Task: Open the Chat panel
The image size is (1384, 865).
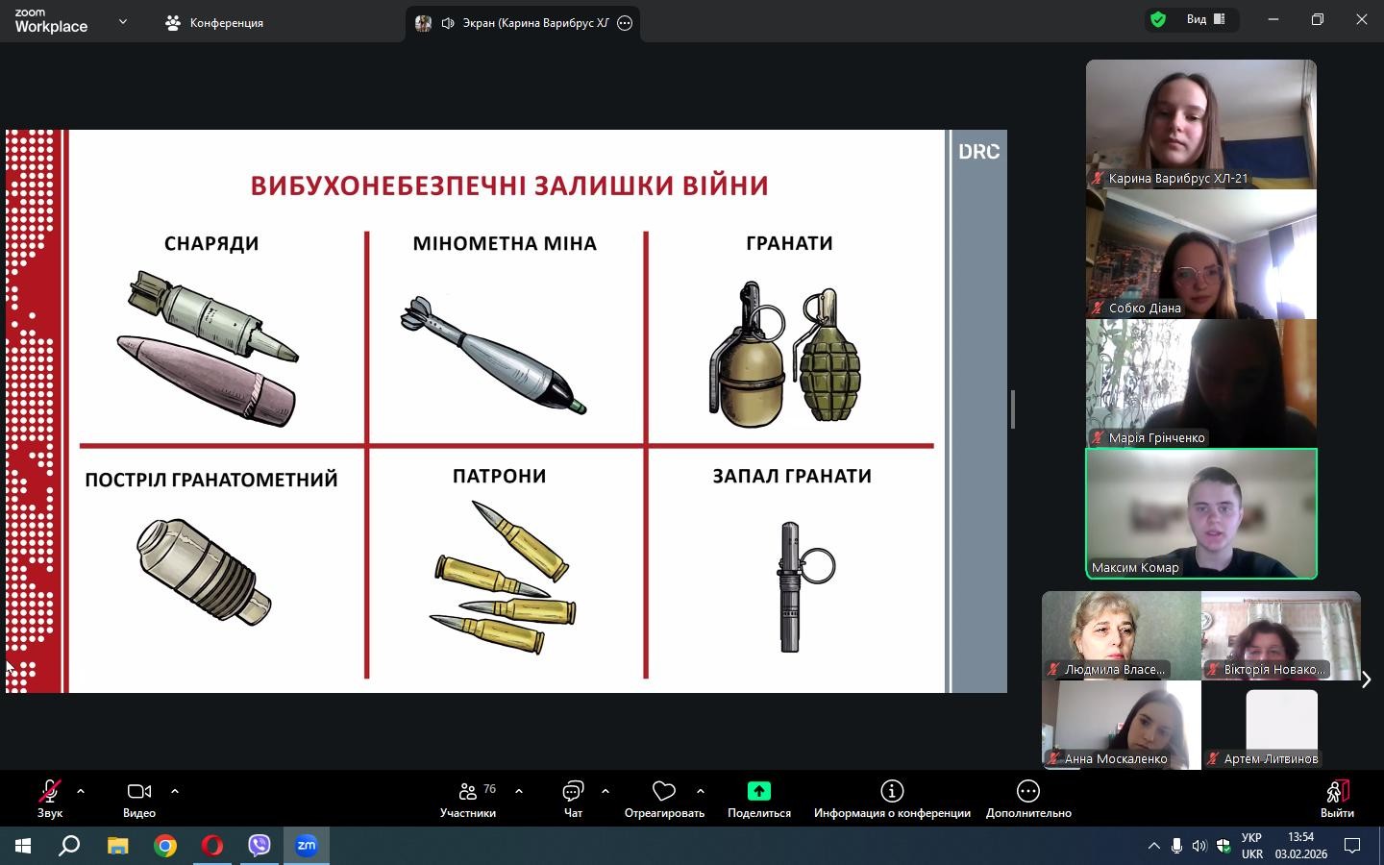Action: pyautogui.click(x=573, y=792)
